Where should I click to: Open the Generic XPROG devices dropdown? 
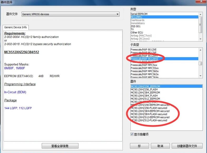(70, 14)
